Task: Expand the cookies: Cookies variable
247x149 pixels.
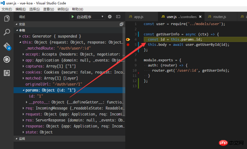Action: [23, 72]
